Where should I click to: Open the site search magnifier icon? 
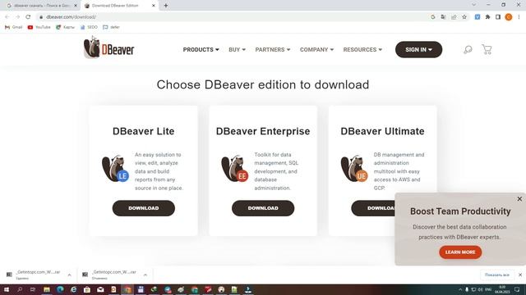coord(468,49)
